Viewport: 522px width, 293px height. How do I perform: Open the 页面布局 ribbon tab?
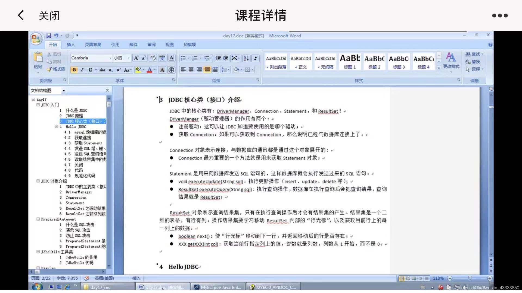pos(93,45)
